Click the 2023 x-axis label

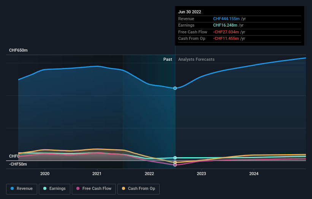click(x=201, y=174)
